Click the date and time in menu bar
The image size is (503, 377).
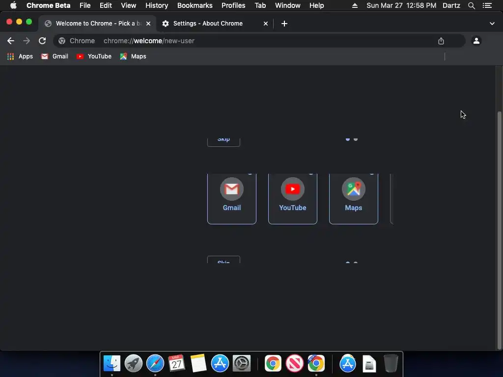(x=401, y=5)
